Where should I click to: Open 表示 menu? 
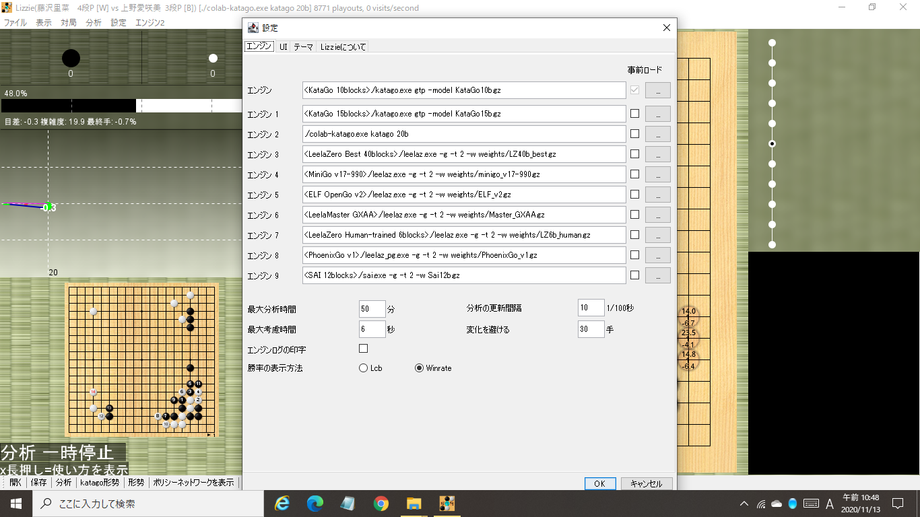pos(44,22)
